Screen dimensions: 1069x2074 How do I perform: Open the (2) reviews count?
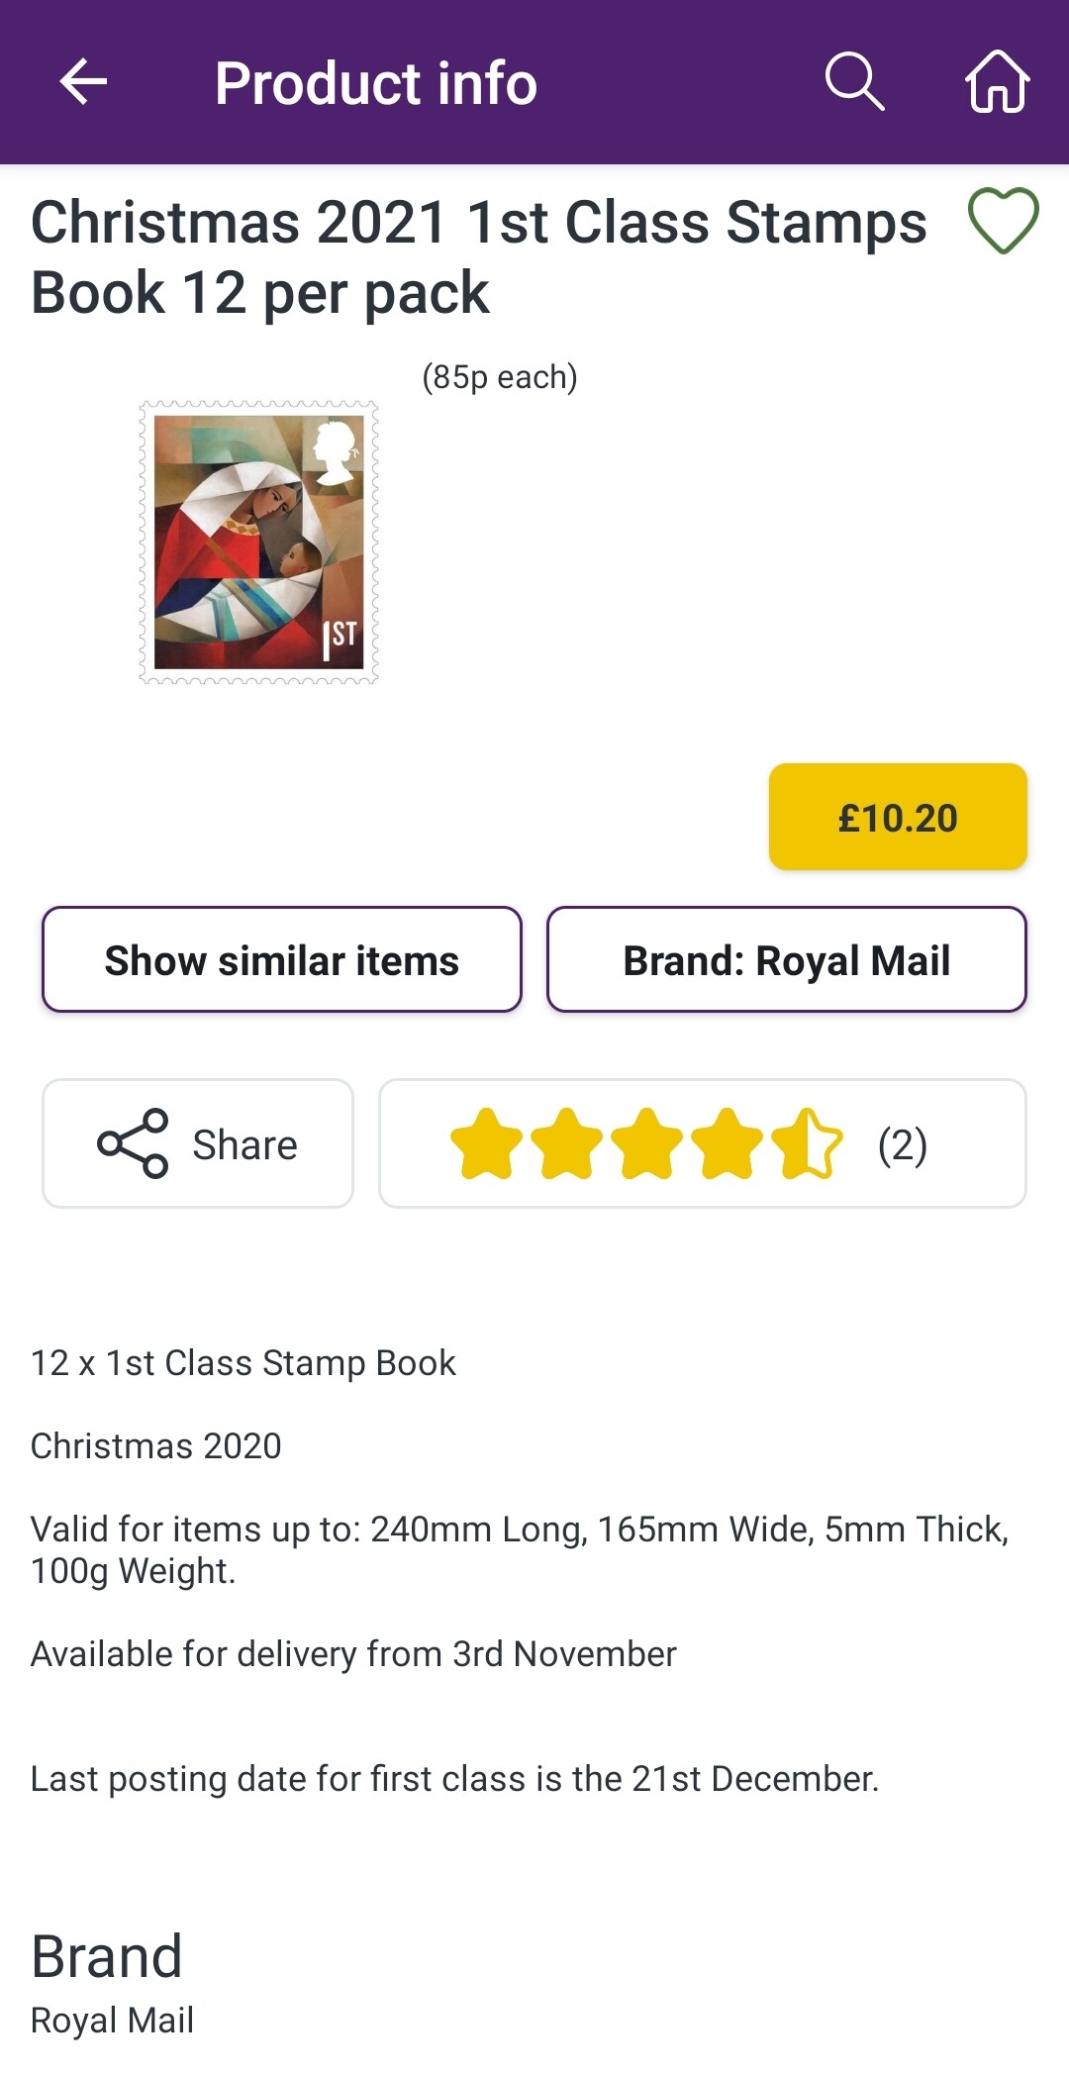pyautogui.click(x=902, y=1145)
